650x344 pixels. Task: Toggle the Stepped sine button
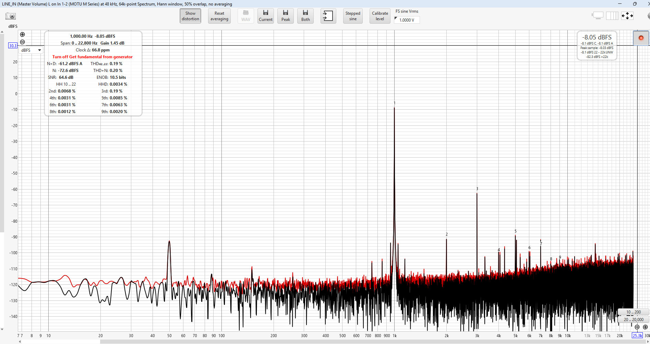(352, 16)
